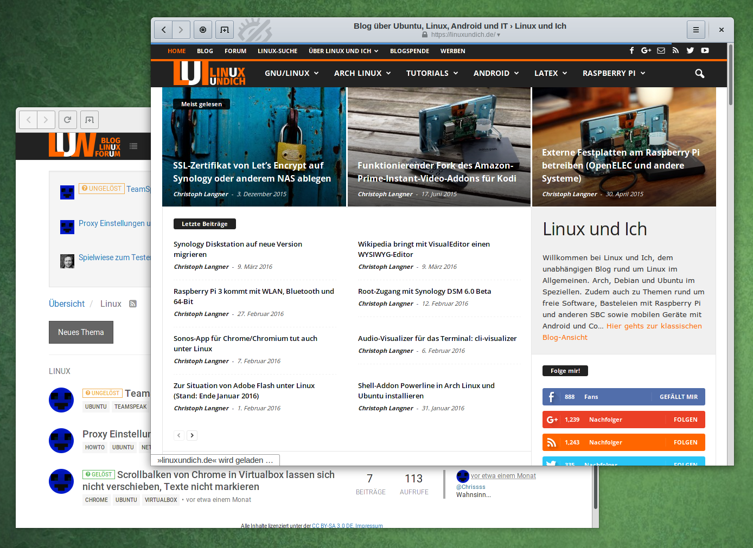Open the Linux breadcrumb in forum window

(x=111, y=304)
